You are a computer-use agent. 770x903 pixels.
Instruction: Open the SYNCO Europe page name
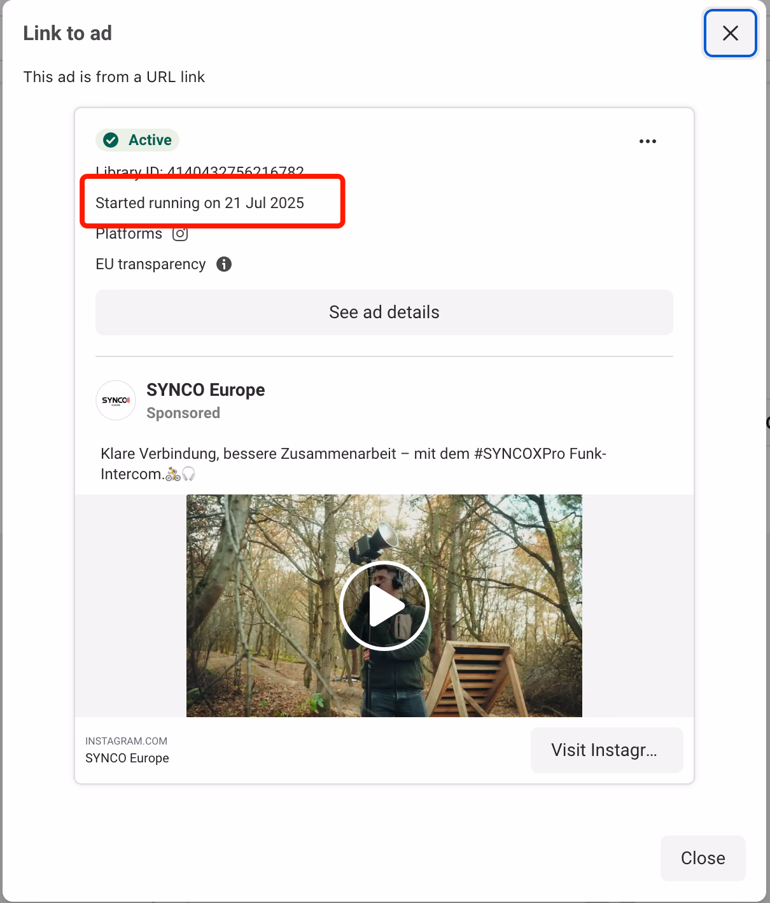(206, 389)
